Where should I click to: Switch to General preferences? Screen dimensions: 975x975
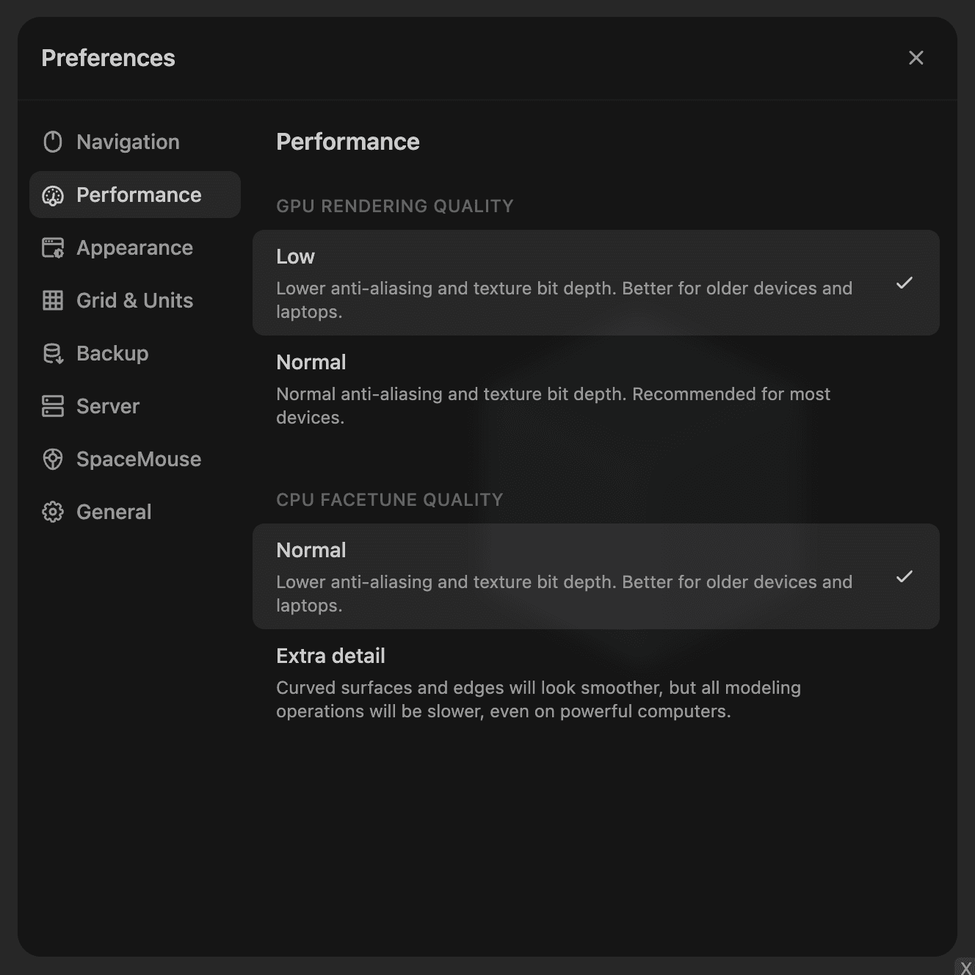(x=114, y=512)
